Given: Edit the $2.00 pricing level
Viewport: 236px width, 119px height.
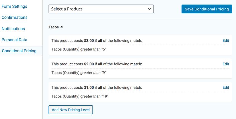Looking at the screenshot, I should tap(226, 64).
